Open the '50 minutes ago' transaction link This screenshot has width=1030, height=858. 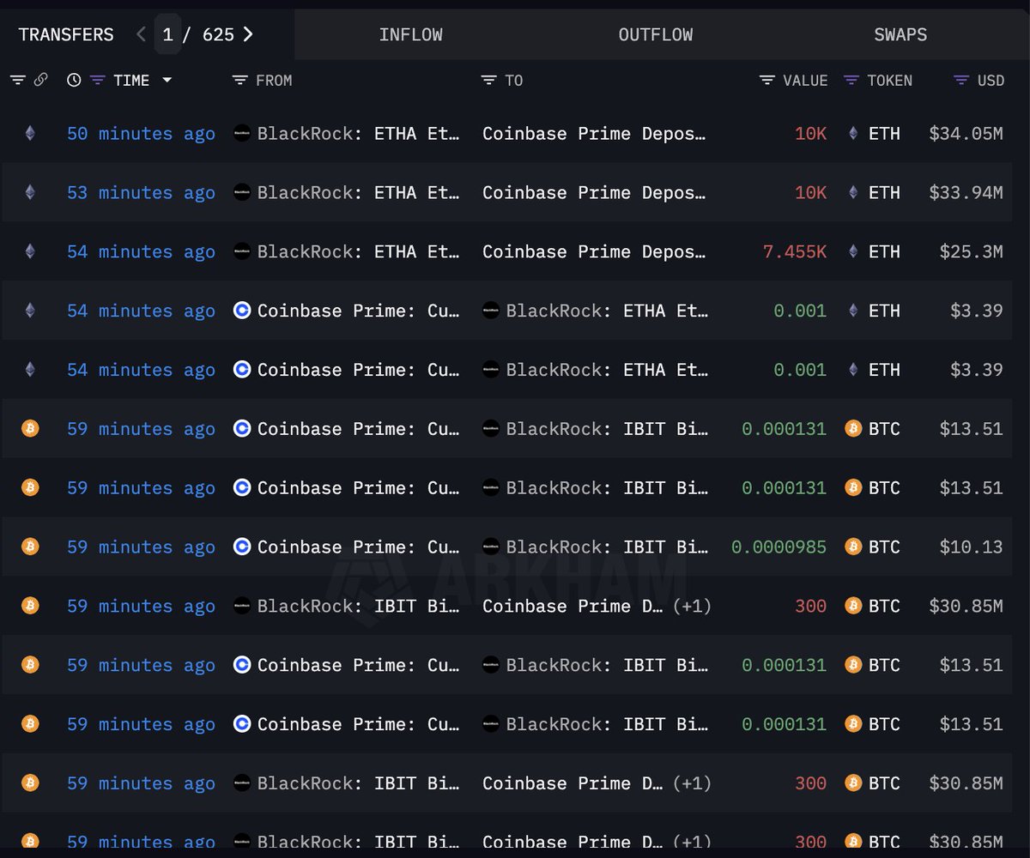coord(142,134)
